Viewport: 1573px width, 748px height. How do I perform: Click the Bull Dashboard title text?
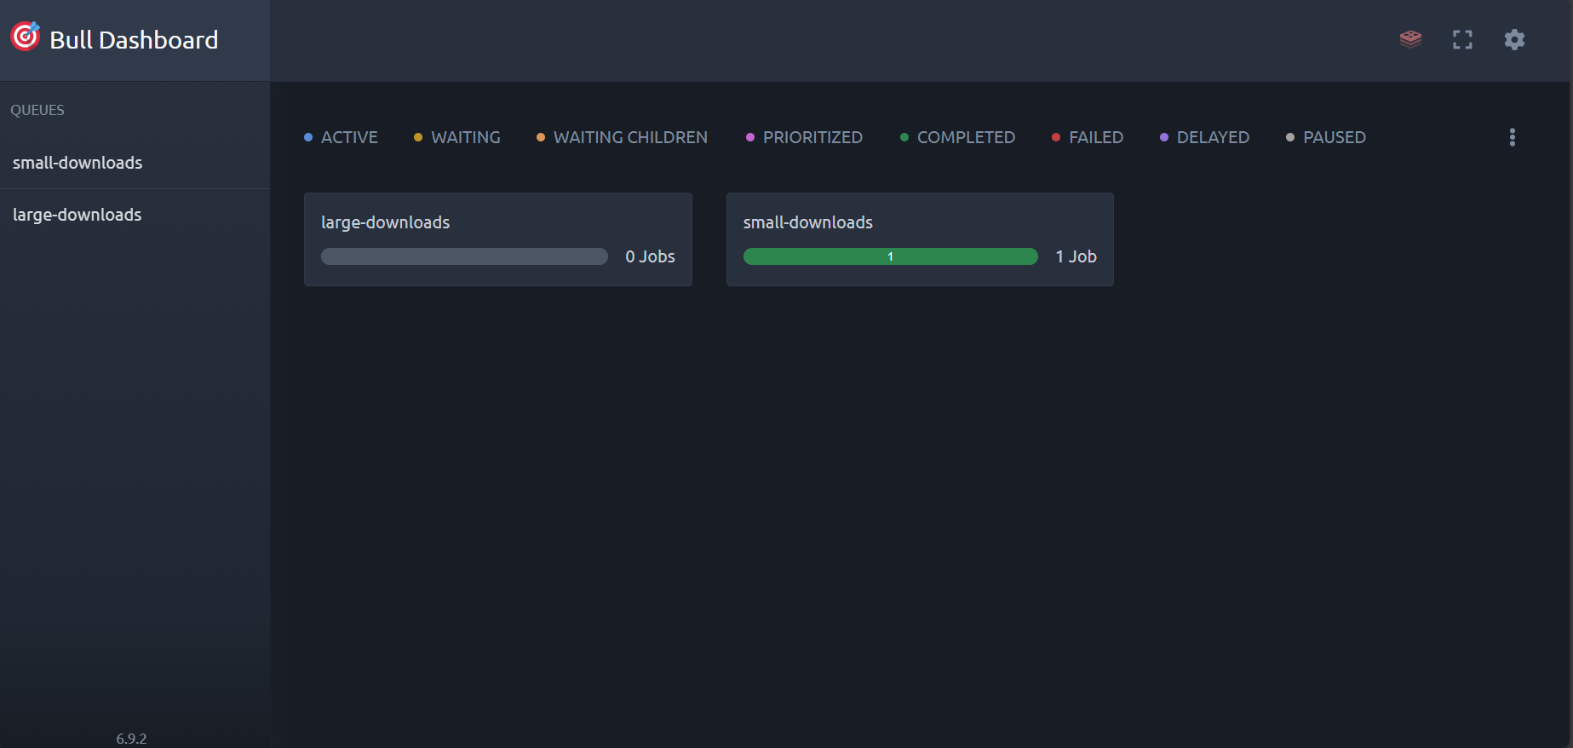134,40
